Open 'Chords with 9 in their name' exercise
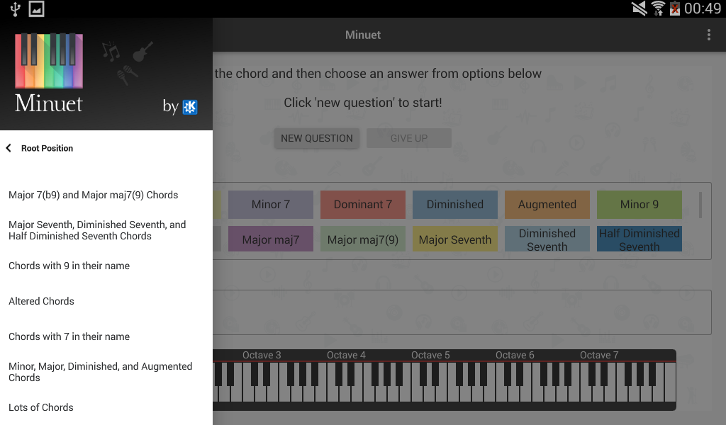726x425 pixels. [x=69, y=266]
